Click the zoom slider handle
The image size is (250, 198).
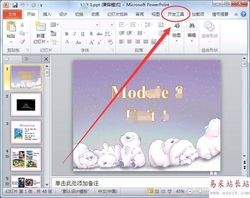click(200, 191)
